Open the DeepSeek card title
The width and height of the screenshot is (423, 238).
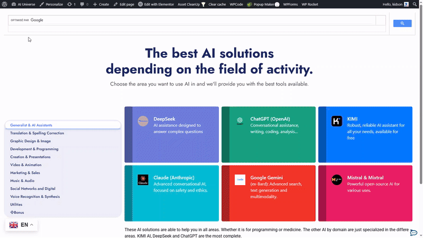pos(164,118)
